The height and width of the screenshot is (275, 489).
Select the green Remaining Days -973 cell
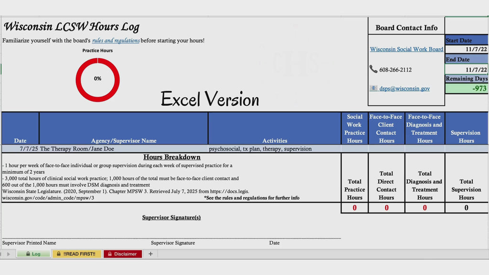click(466, 88)
